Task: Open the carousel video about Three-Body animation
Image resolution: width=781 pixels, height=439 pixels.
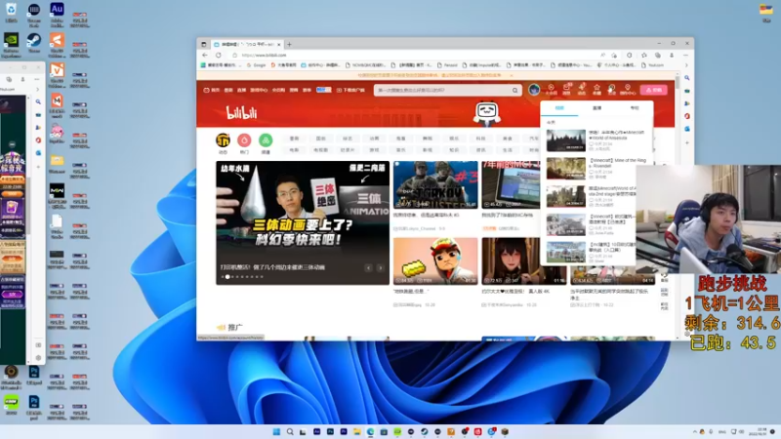Action: [x=303, y=222]
